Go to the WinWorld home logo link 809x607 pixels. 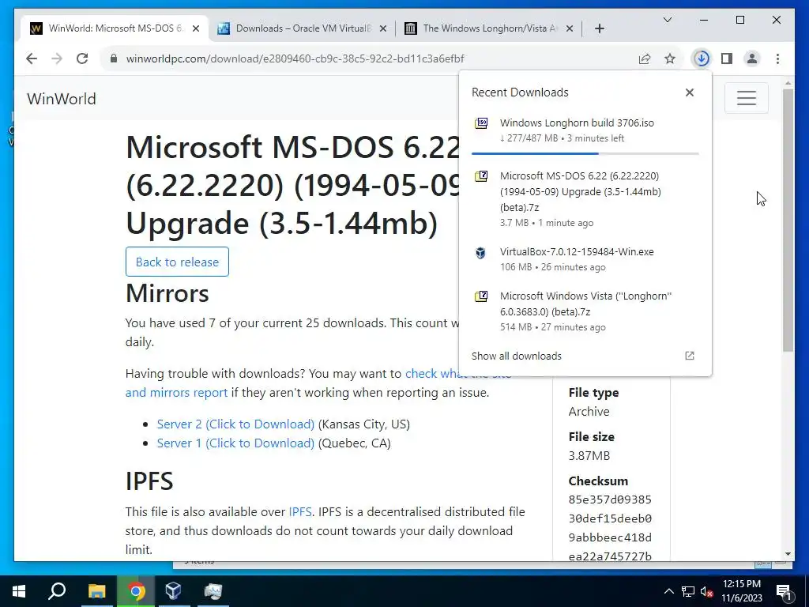pos(62,99)
